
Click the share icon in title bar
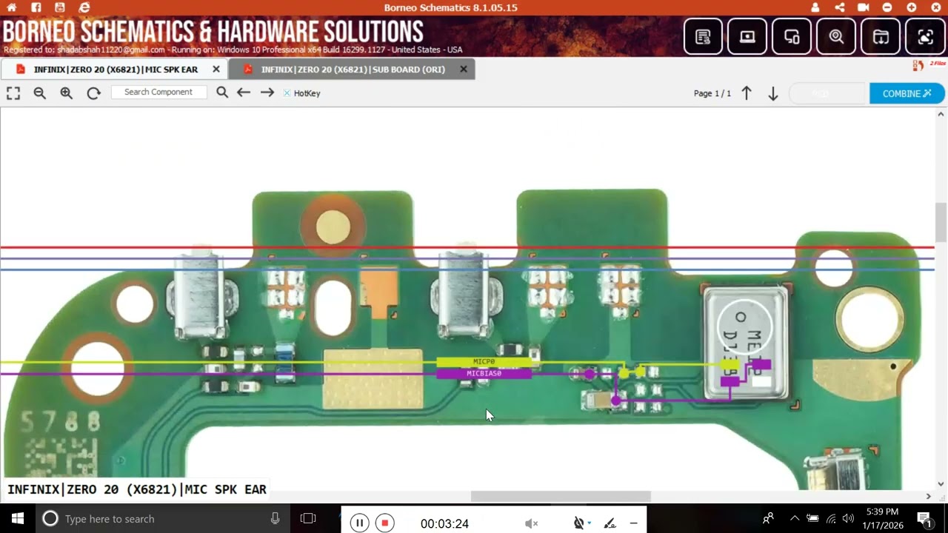[840, 7]
